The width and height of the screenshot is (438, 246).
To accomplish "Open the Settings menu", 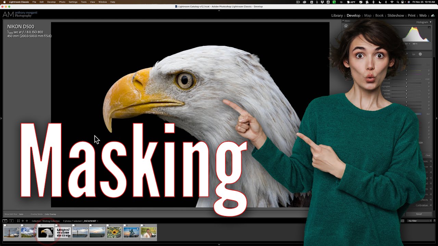I will (73, 2).
